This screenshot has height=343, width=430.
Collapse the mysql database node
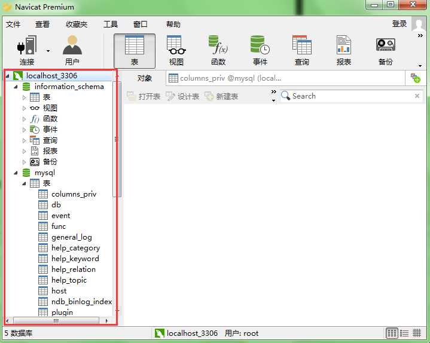[x=16, y=173]
